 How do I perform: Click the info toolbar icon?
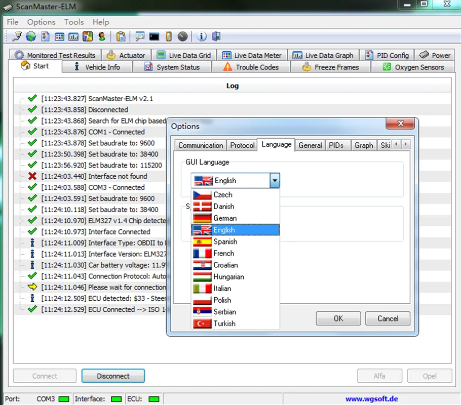coord(202,36)
